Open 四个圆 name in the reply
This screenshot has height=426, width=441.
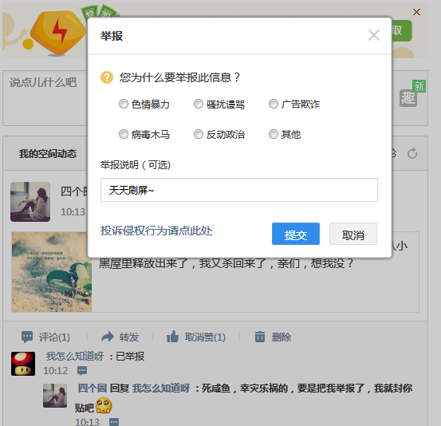click(x=93, y=389)
